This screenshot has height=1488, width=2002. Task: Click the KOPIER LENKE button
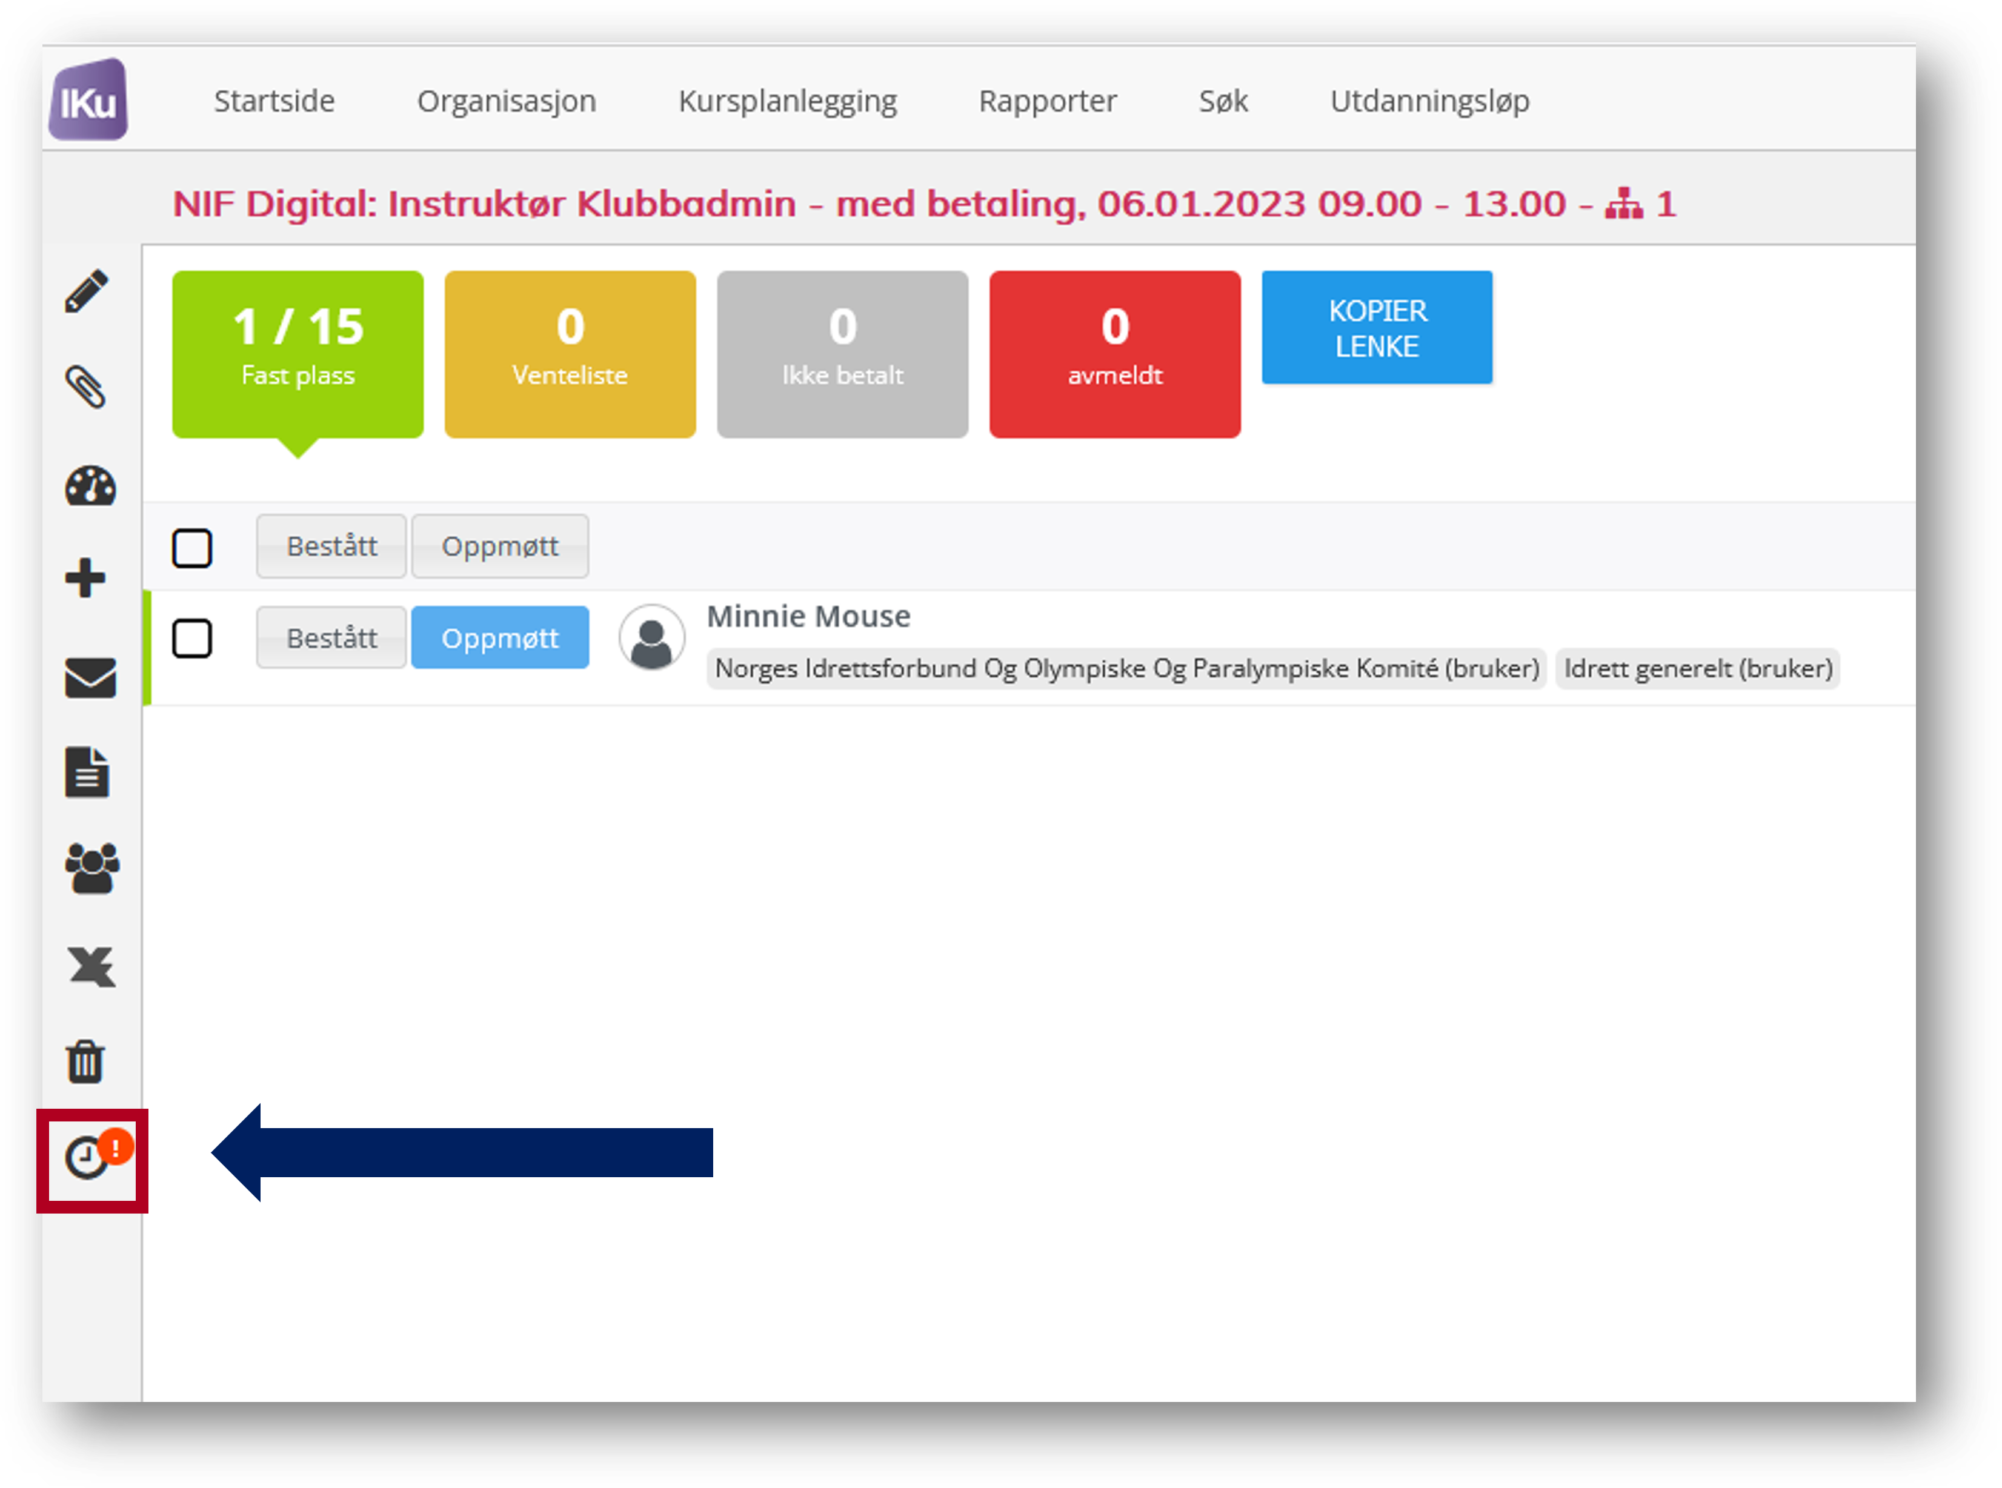[1377, 328]
